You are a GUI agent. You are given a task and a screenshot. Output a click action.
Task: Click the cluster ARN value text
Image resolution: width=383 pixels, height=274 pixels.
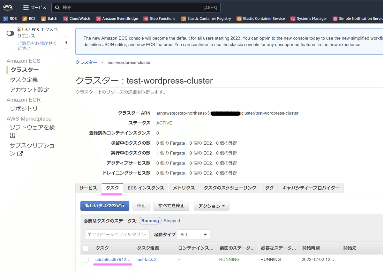click(227, 113)
